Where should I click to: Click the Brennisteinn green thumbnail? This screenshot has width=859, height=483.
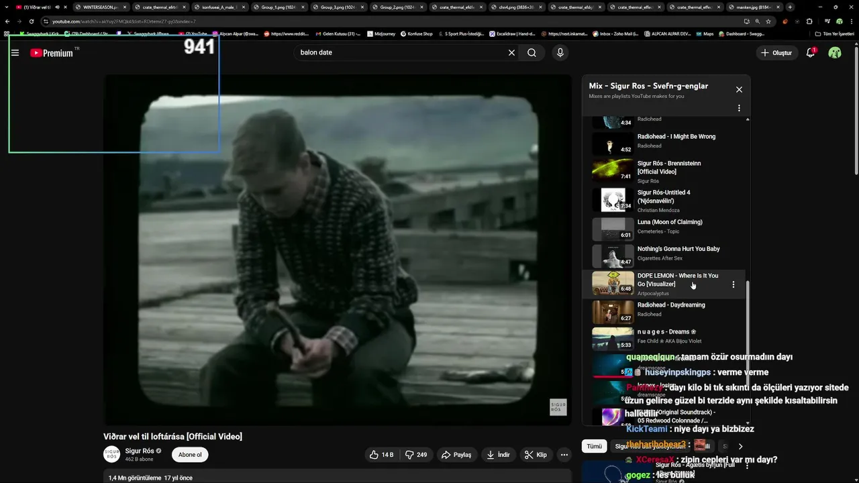click(x=613, y=170)
